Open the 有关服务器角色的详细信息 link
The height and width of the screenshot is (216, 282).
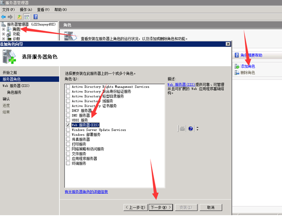[86, 192]
